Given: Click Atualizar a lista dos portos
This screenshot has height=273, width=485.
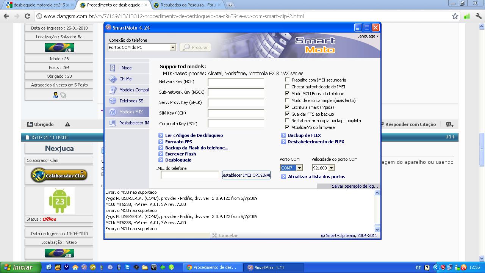Looking at the screenshot, I should point(316,177).
